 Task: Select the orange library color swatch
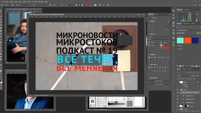point(188,40)
